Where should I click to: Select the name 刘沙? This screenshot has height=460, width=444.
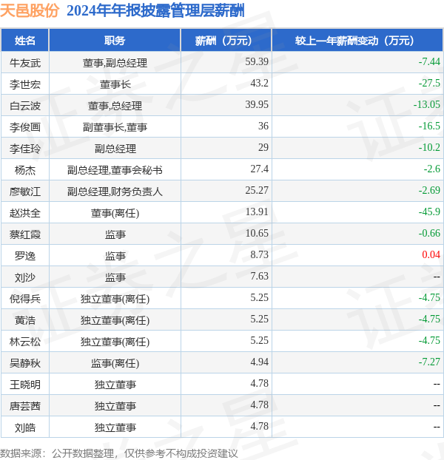[x=25, y=277]
